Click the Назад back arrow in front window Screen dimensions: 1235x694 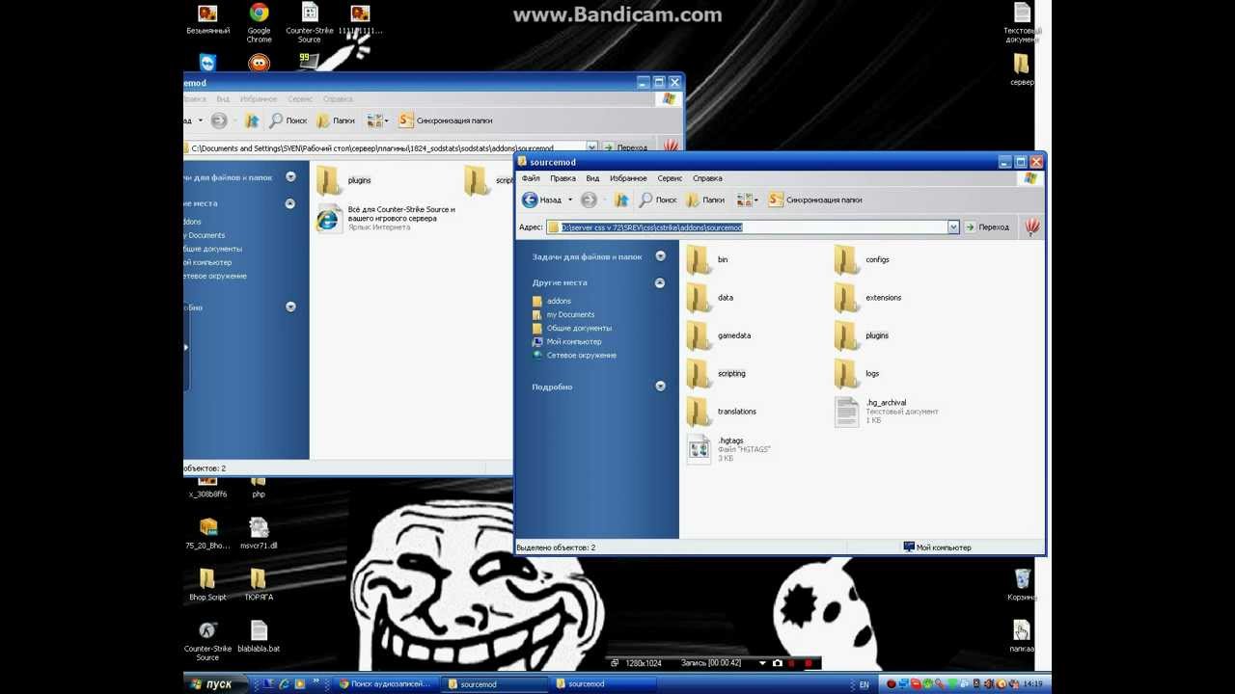[542, 200]
